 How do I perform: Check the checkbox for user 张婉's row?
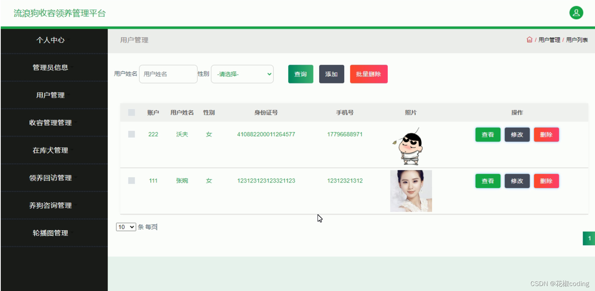[132, 181]
